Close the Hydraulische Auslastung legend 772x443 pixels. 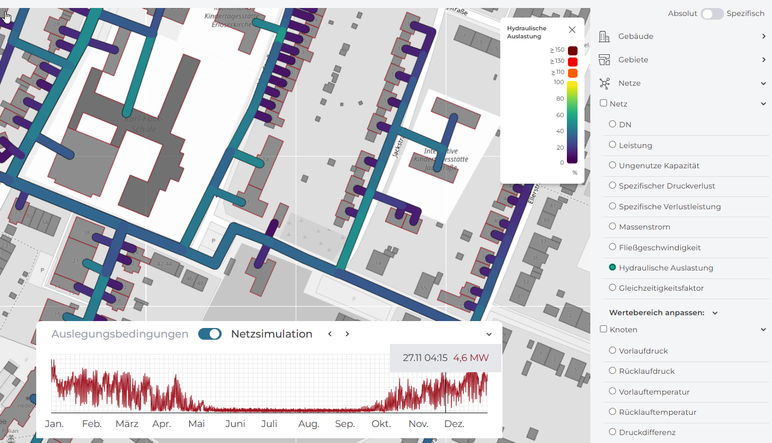pyautogui.click(x=572, y=30)
